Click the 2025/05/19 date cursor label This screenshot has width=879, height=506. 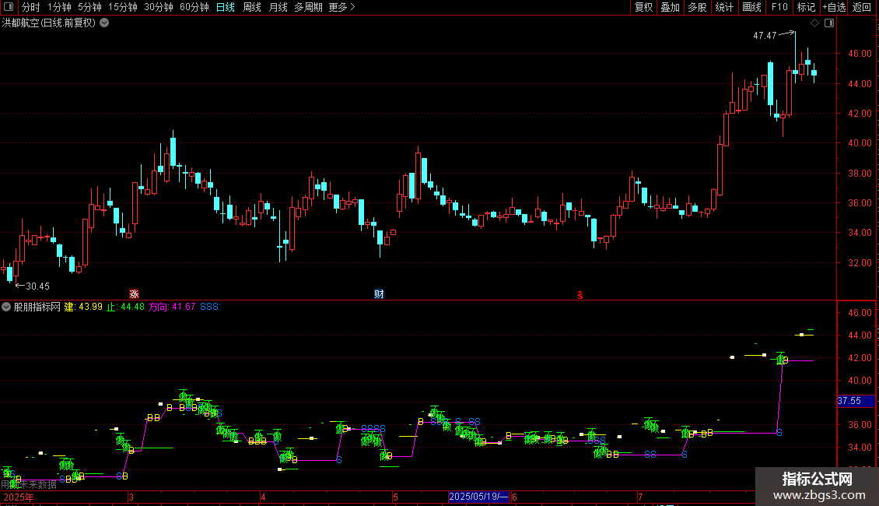(478, 497)
